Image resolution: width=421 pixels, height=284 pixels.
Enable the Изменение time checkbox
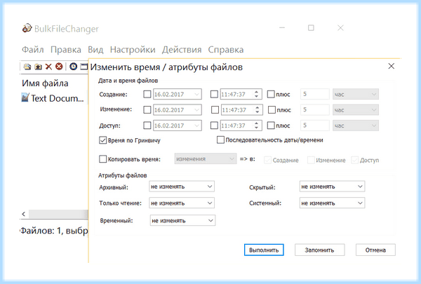(215, 110)
